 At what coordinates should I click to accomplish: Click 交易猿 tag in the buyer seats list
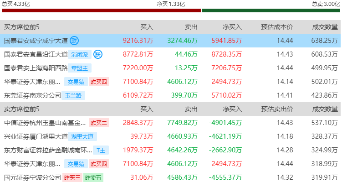(76, 82)
